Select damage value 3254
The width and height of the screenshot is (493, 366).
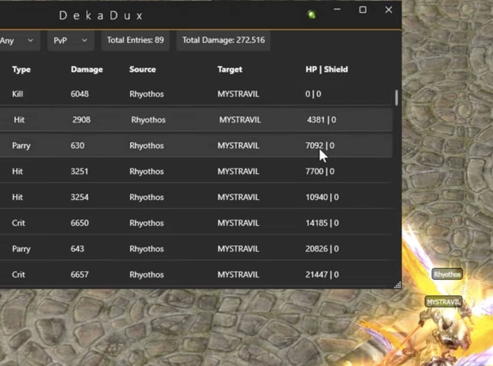79,197
